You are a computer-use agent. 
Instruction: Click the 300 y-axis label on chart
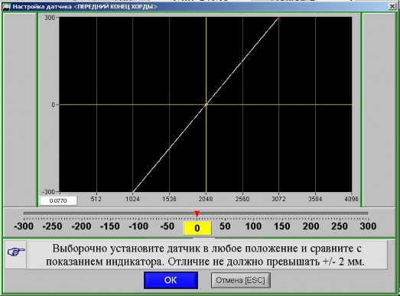pos(50,18)
